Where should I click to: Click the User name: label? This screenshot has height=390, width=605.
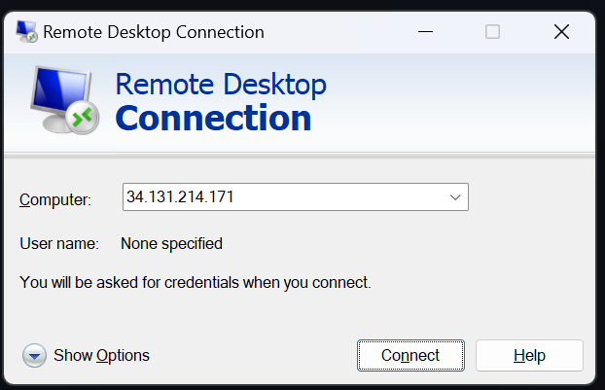(59, 244)
